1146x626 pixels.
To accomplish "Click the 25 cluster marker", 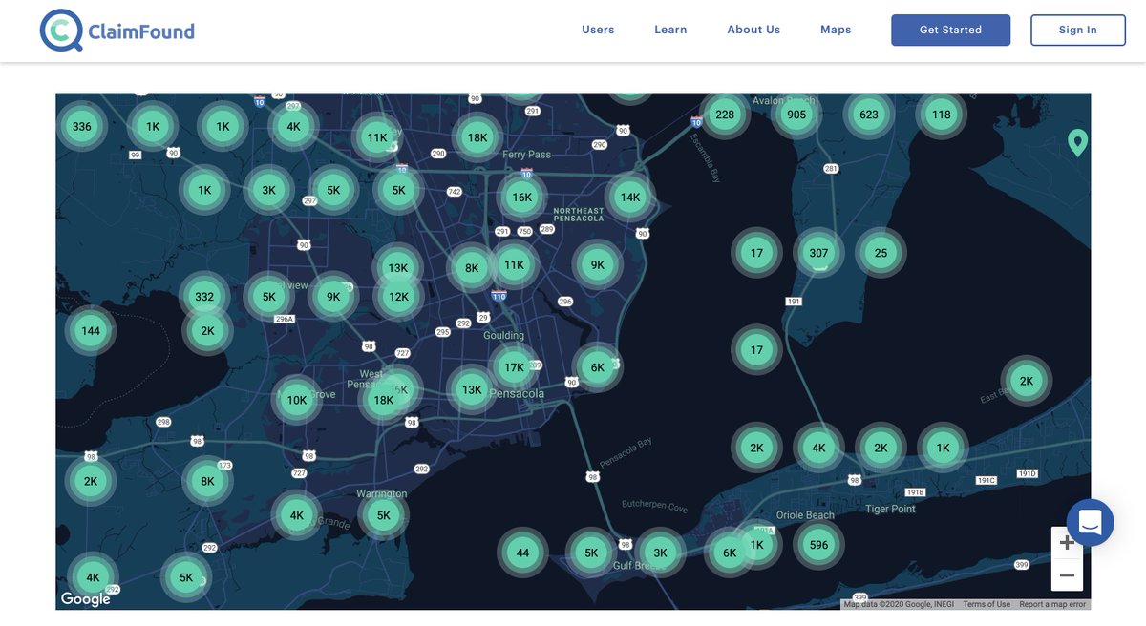I will (881, 253).
